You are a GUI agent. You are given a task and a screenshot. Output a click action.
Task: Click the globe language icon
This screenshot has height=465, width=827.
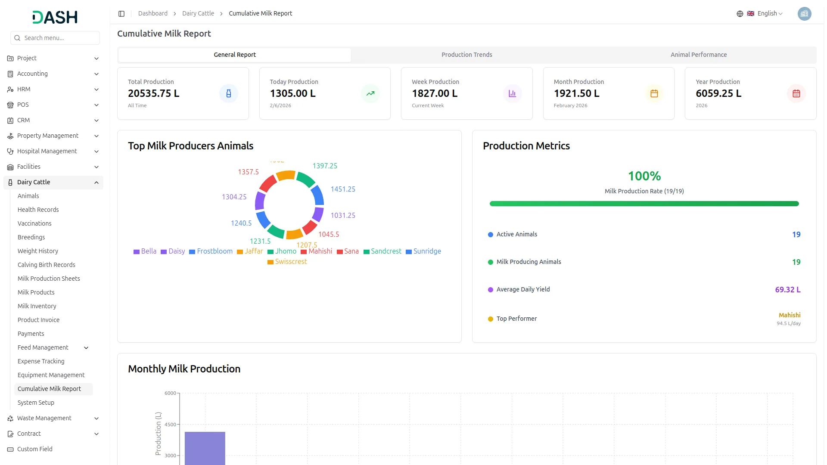[740, 14]
